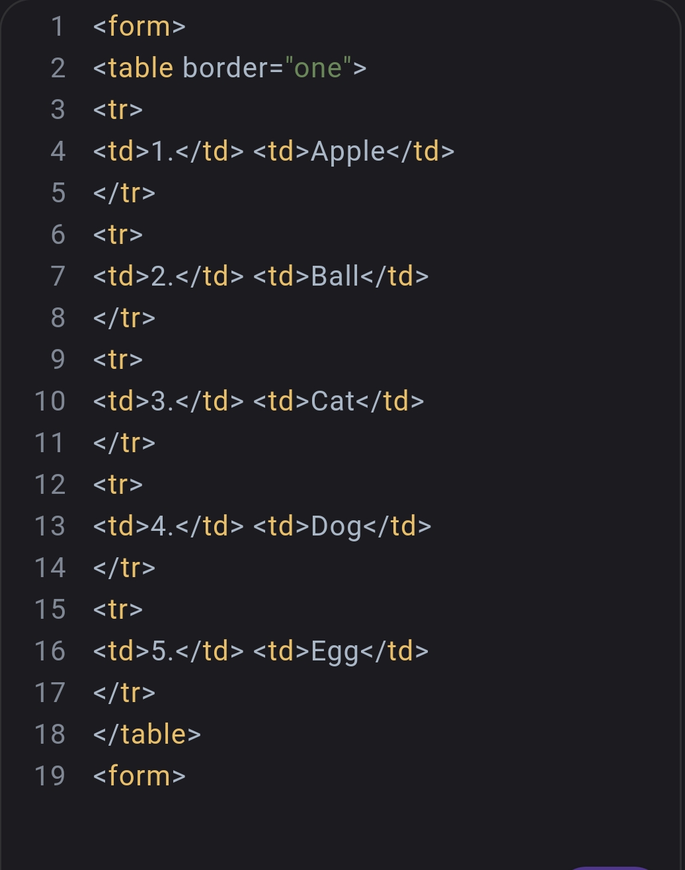Click the purple button below the code
Screen dimensions: 685x870
pos(610,867)
